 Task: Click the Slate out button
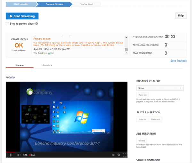[156, 119]
